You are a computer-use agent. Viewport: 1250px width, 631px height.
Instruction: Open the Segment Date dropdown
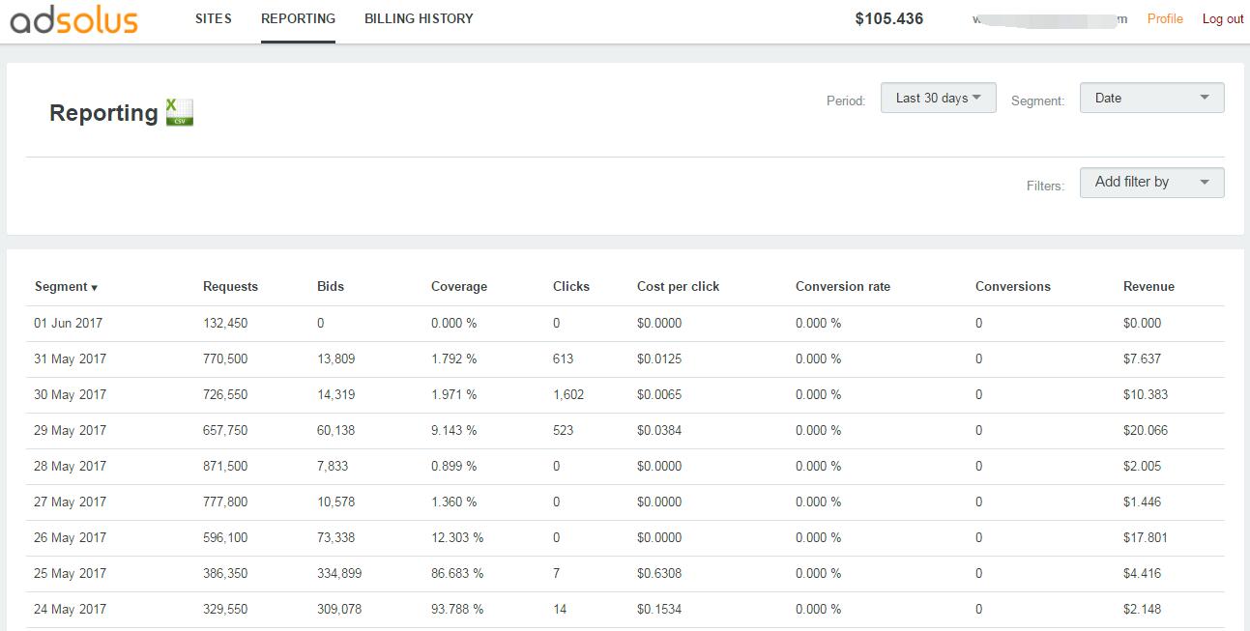tap(1151, 98)
